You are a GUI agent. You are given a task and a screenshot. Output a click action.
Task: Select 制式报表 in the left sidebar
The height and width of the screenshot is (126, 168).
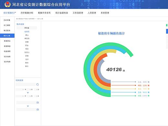click(7, 30)
